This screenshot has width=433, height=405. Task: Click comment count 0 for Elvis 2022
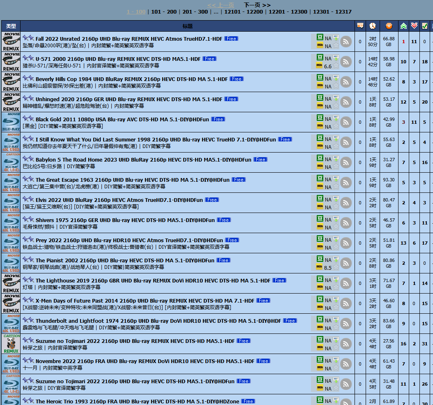[x=360, y=203]
